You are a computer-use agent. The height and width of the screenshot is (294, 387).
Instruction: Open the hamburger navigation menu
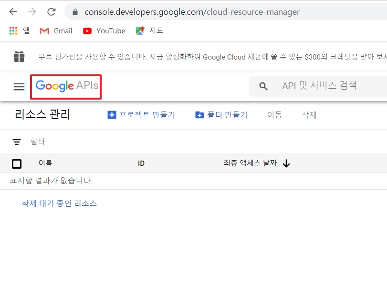click(19, 87)
